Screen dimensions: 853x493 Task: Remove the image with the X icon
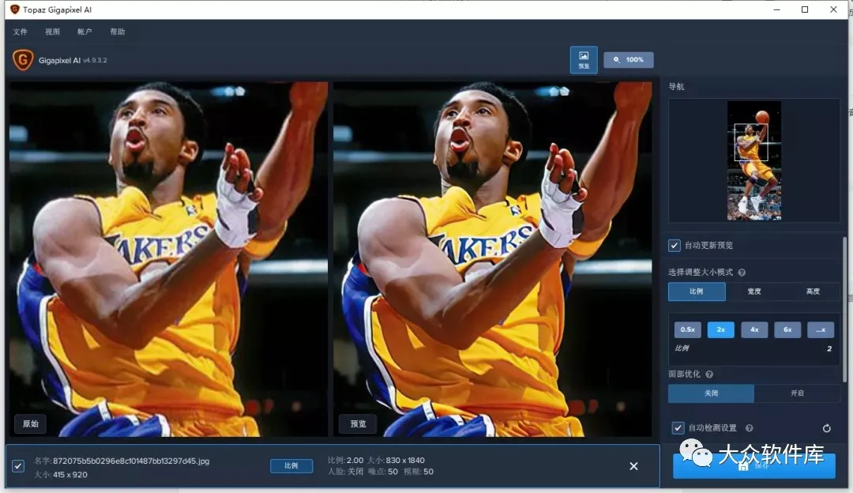tap(633, 466)
